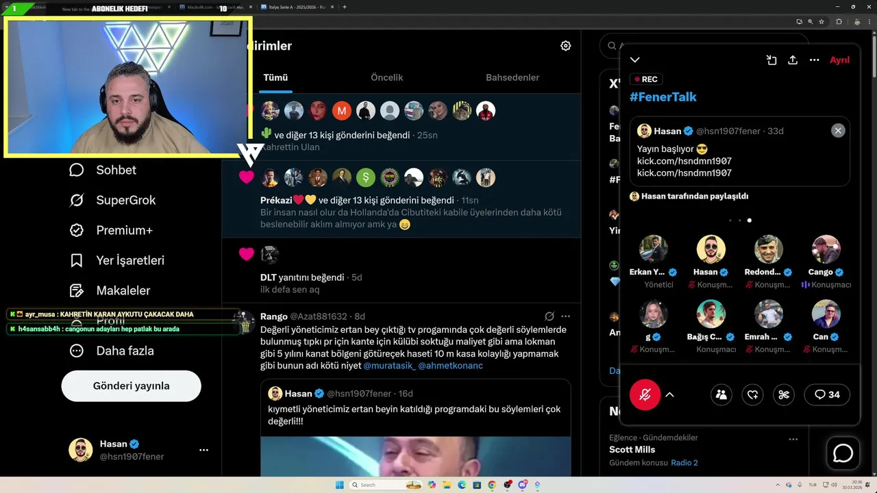Screen dimensions: 877x493
Task: Select speaker Bağış C. avatar
Action: (x=711, y=314)
